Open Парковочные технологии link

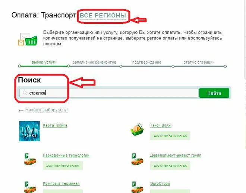pos(66,155)
